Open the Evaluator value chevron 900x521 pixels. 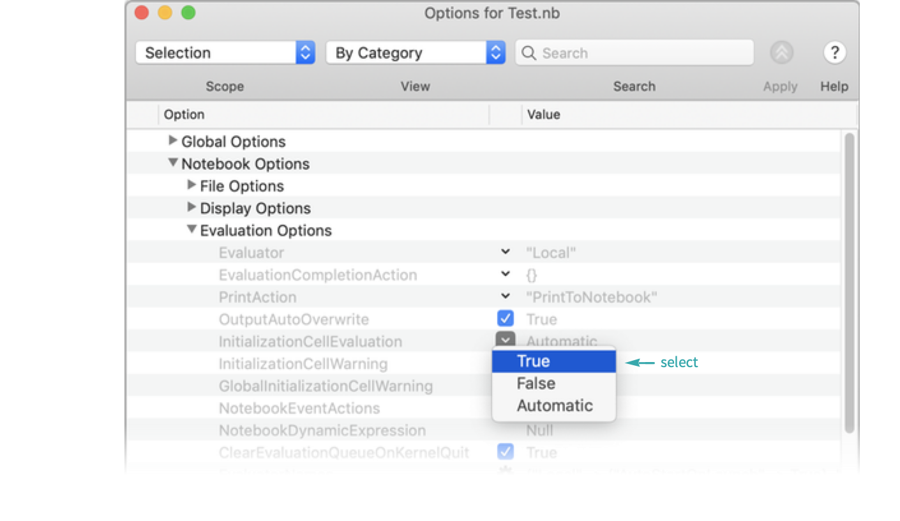tap(506, 252)
